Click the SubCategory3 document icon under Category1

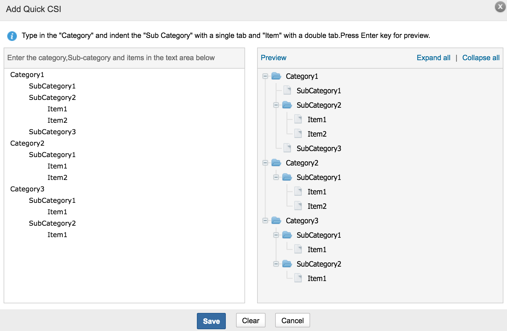click(287, 148)
